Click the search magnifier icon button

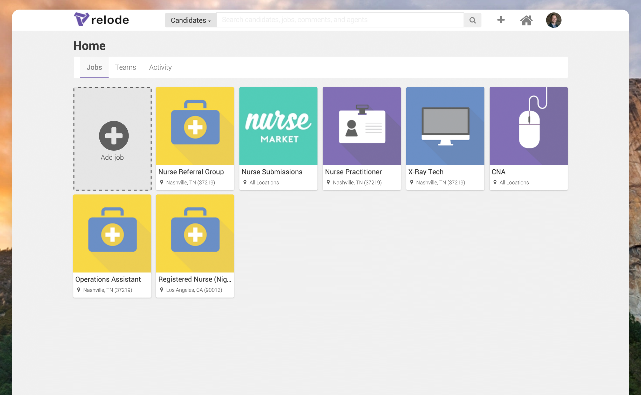[x=472, y=20]
